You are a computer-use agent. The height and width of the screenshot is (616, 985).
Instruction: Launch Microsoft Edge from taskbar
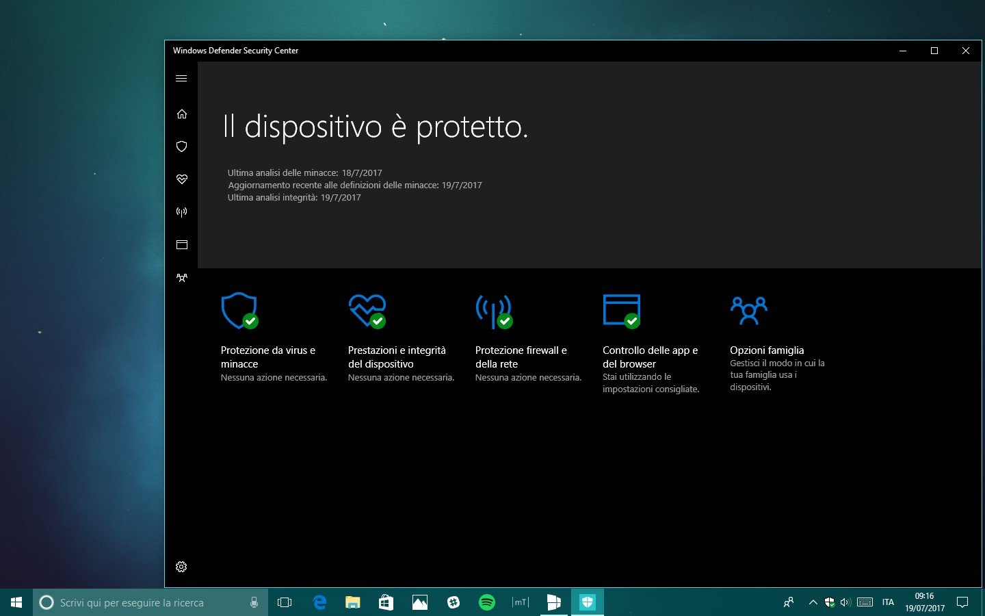(319, 602)
